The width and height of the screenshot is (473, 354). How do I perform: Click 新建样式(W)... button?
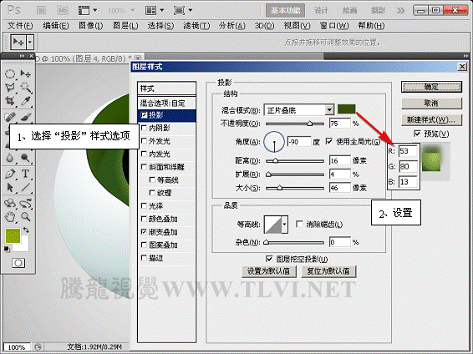pos(431,119)
